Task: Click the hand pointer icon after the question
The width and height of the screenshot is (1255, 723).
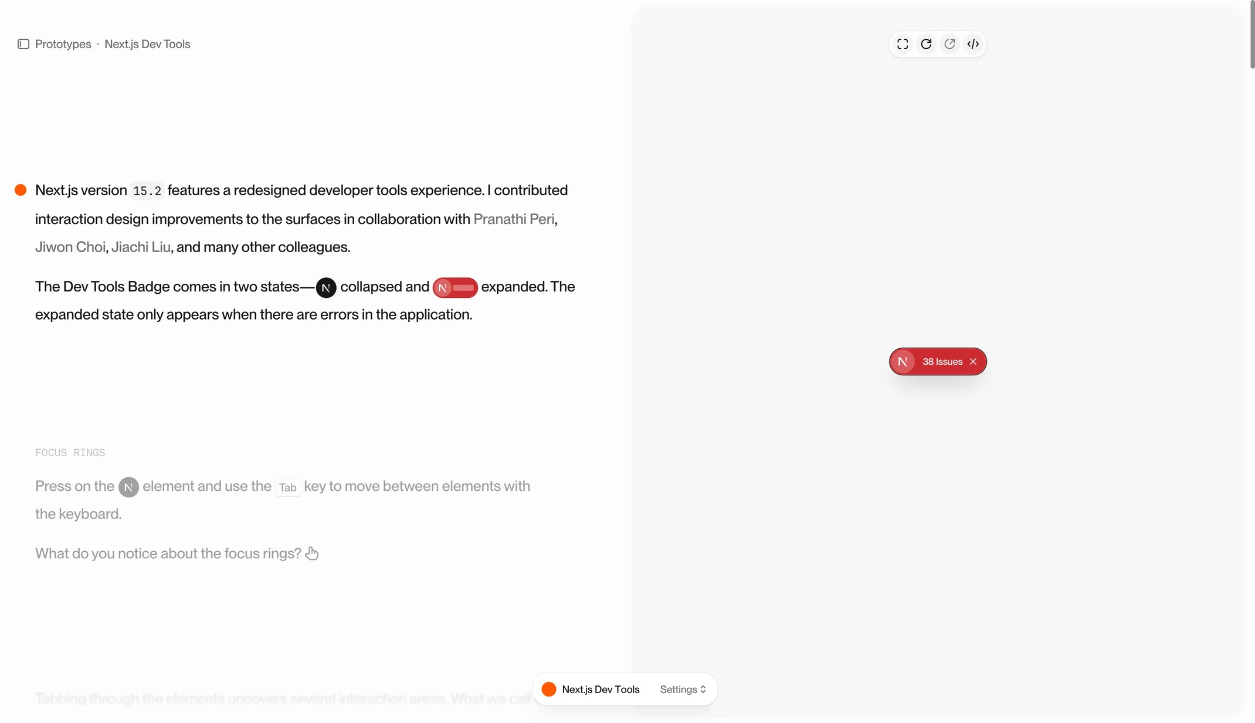Action: tap(312, 554)
